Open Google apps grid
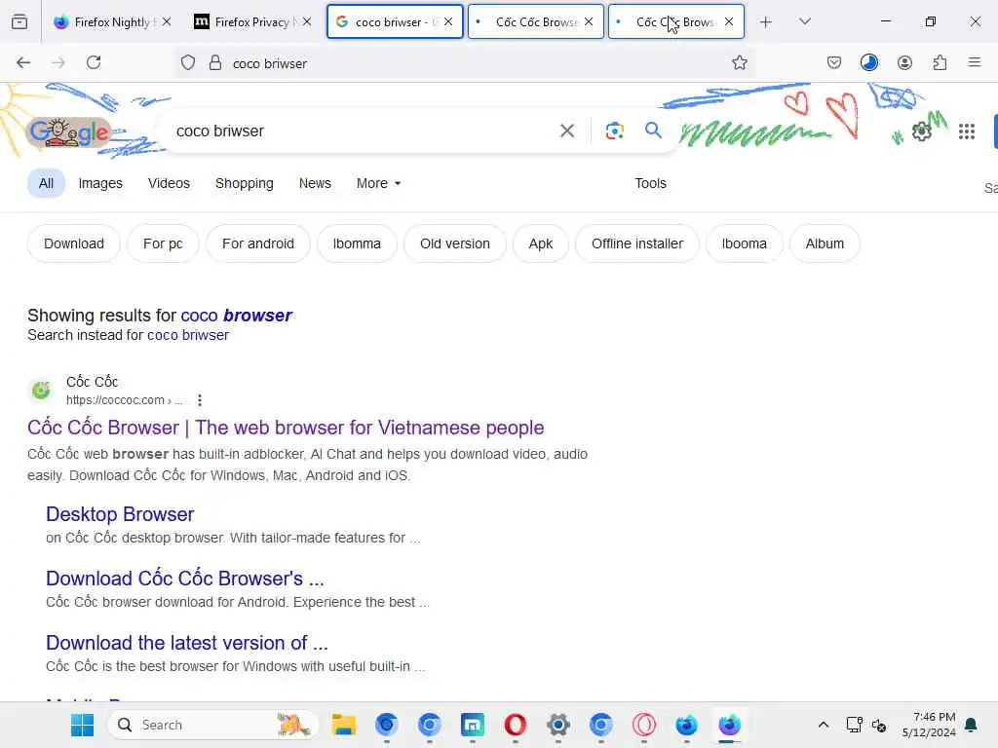The width and height of the screenshot is (998, 748). click(x=966, y=131)
